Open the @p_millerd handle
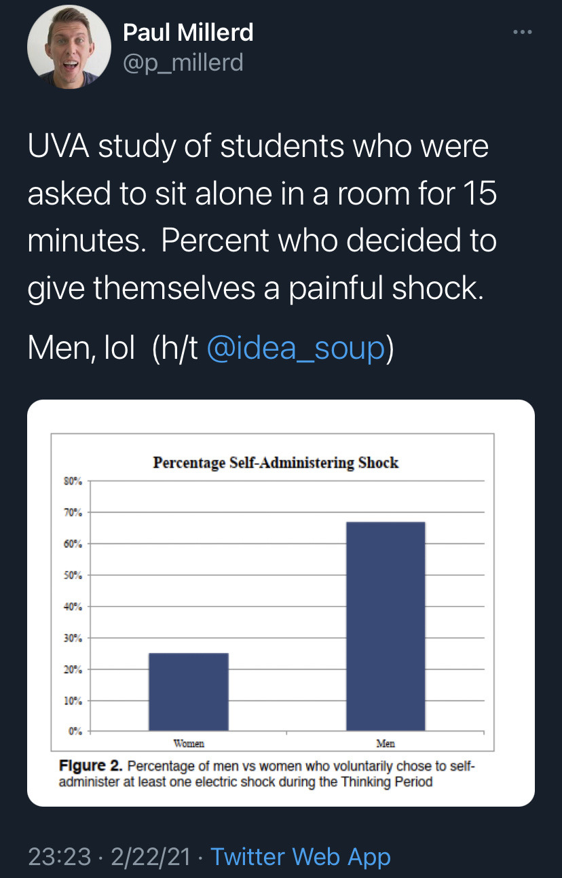562x878 pixels. pyautogui.click(x=183, y=63)
